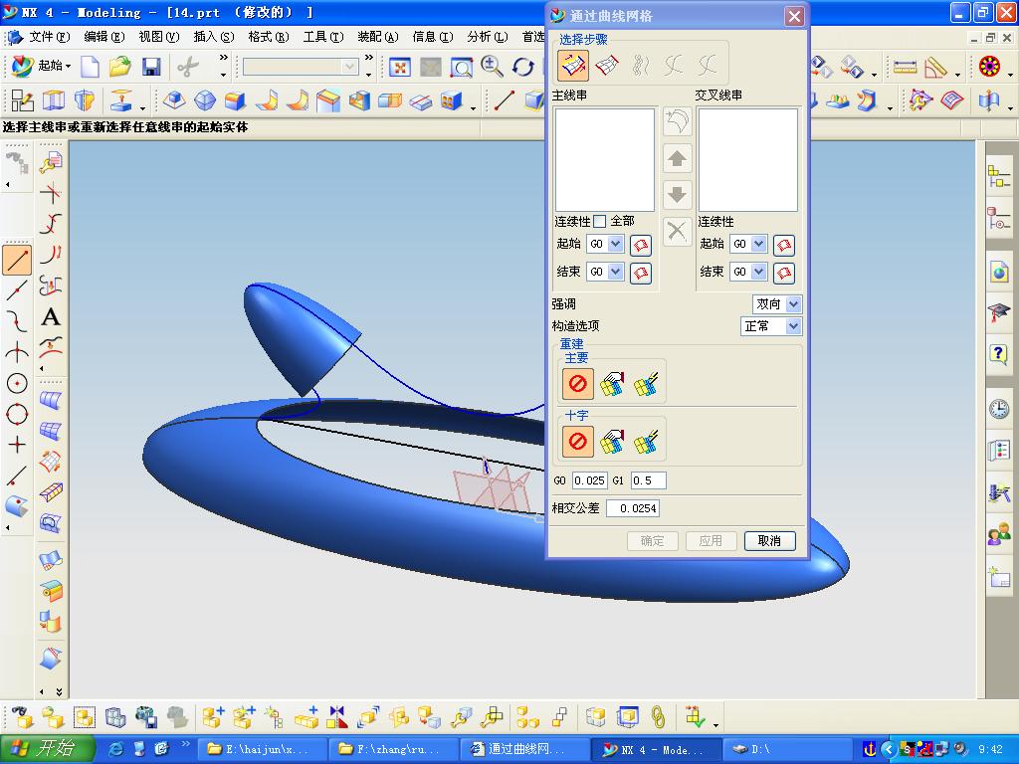Click the Rotate view icon
This screenshot has width=1019, height=764.
pyautogui.click(x=523, y=67)
